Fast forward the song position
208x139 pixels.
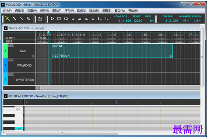(86, 19)
